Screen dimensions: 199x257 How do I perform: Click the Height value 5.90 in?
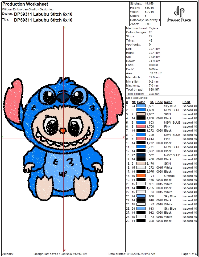pos(149,8)
